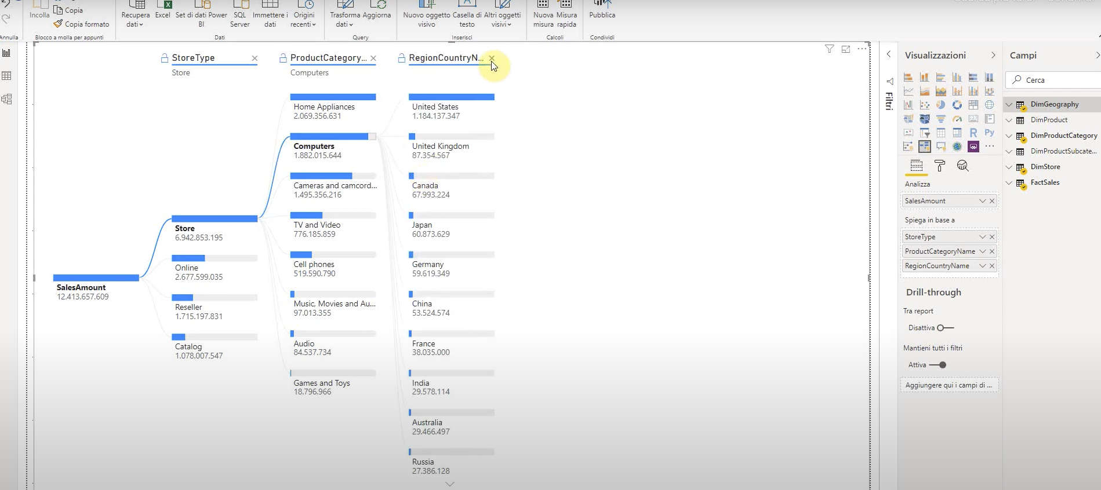Expand the DimProduct table
This screenshot has height=490, width=1101.
pos(1009,120)
